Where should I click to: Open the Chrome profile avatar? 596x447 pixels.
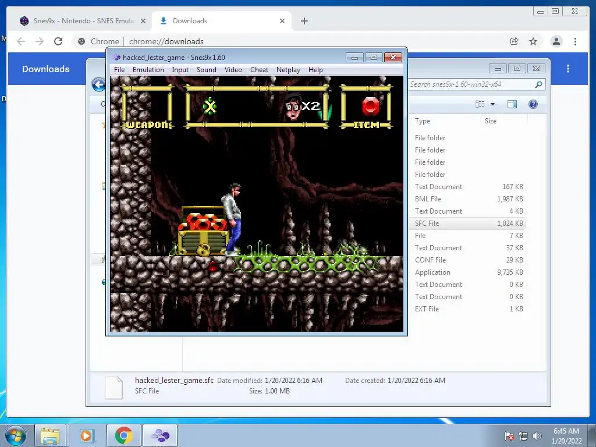556,41
